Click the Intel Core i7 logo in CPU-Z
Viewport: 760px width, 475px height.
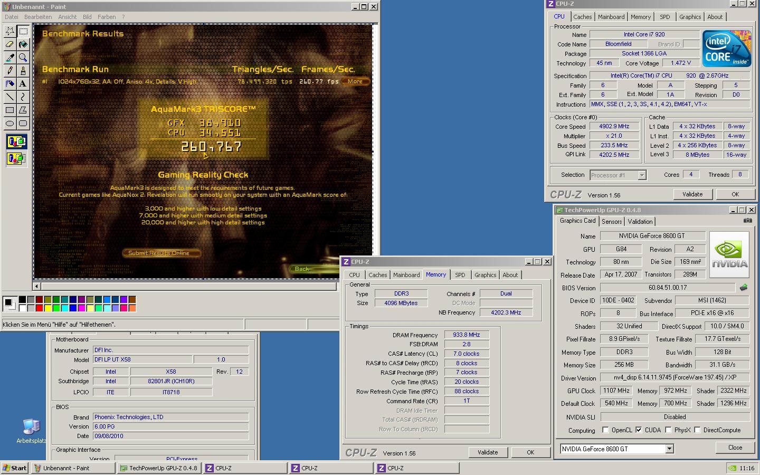tap(726, 48)
